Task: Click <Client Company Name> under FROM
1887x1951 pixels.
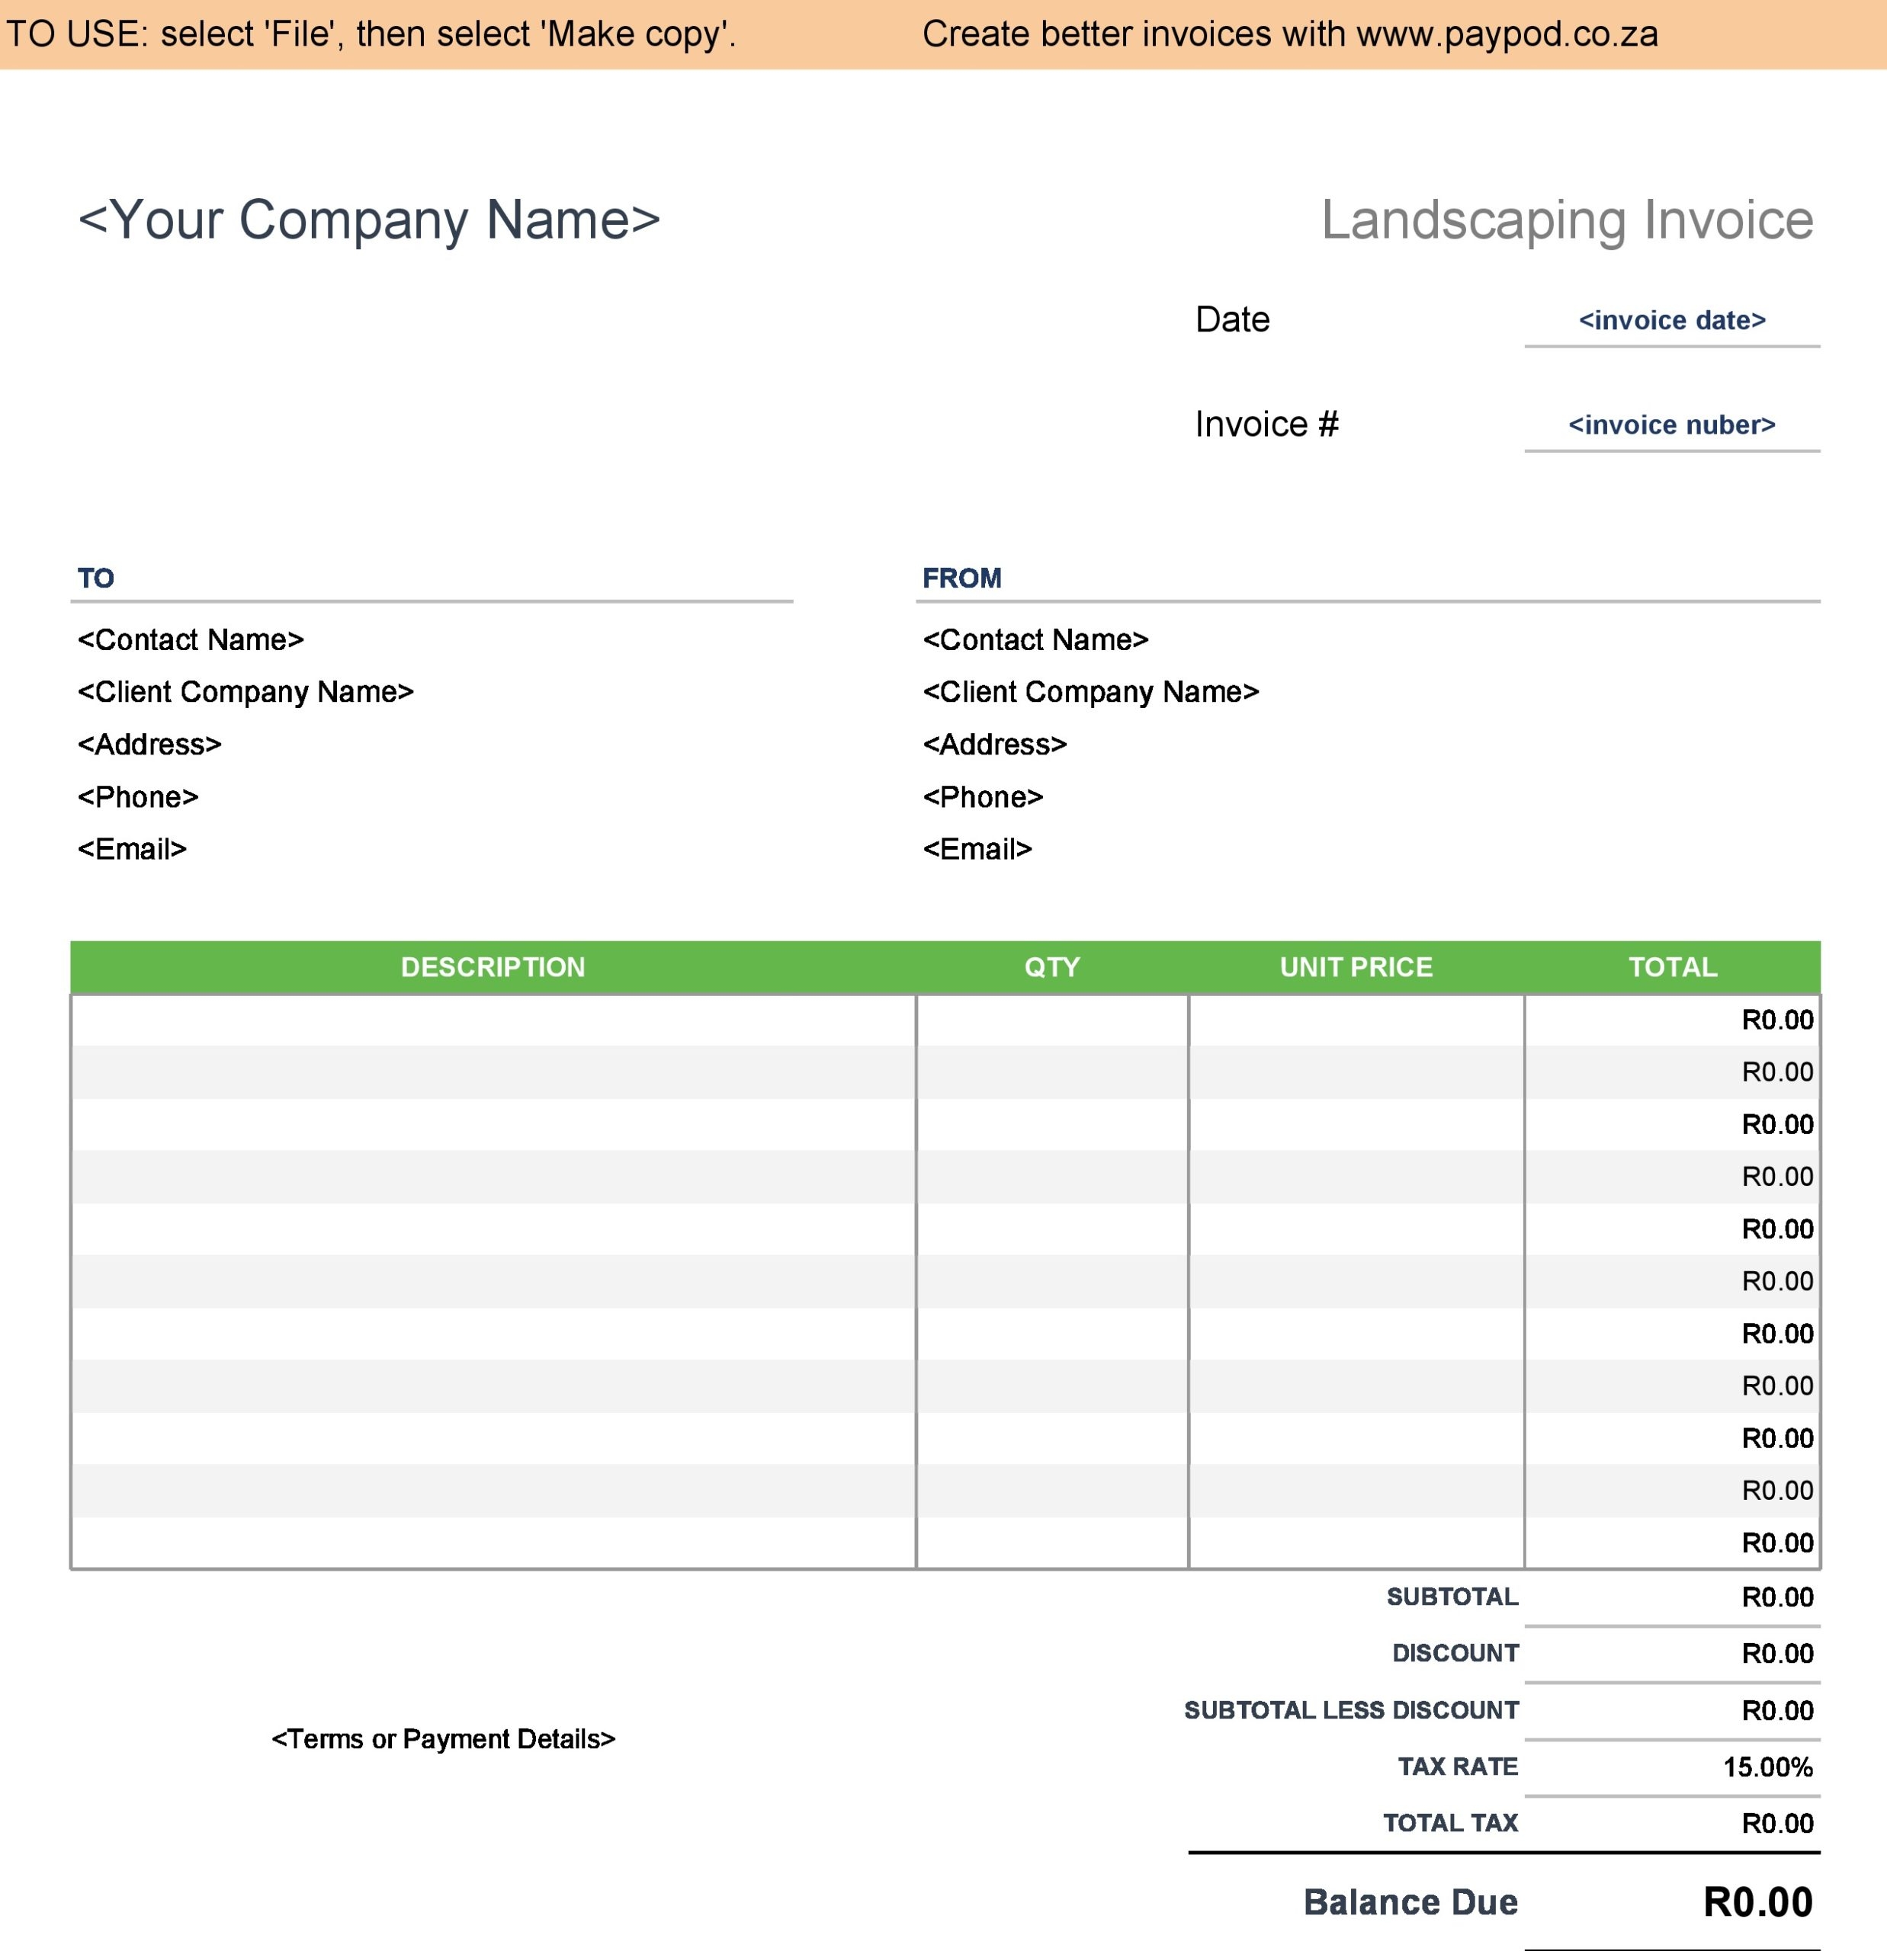Action: (x=1090, y=692)
